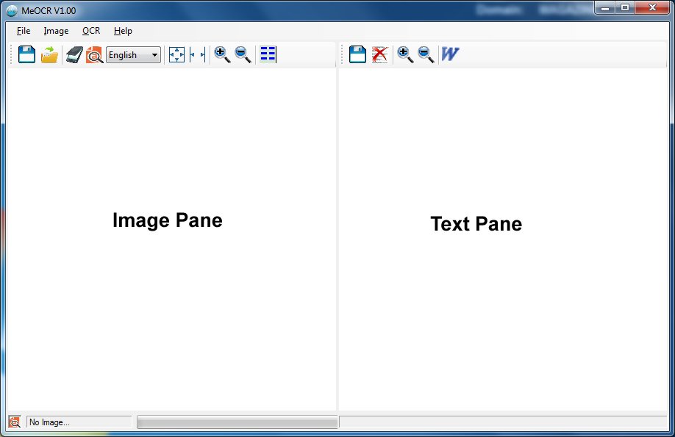Save the image using the image toolbar
The width and height of the screenshot is (675, 437).
pyautogui.click(x=27, y=54)
